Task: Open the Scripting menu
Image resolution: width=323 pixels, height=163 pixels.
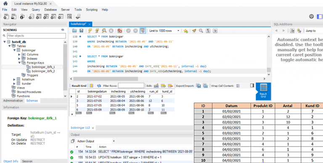Action: 92,10
